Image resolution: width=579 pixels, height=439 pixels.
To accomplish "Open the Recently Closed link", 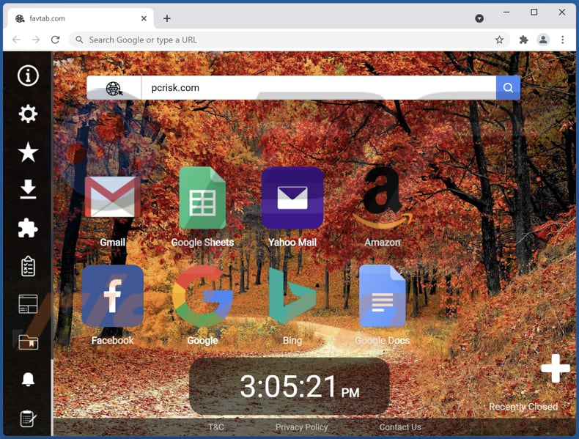I will (523, 407).
